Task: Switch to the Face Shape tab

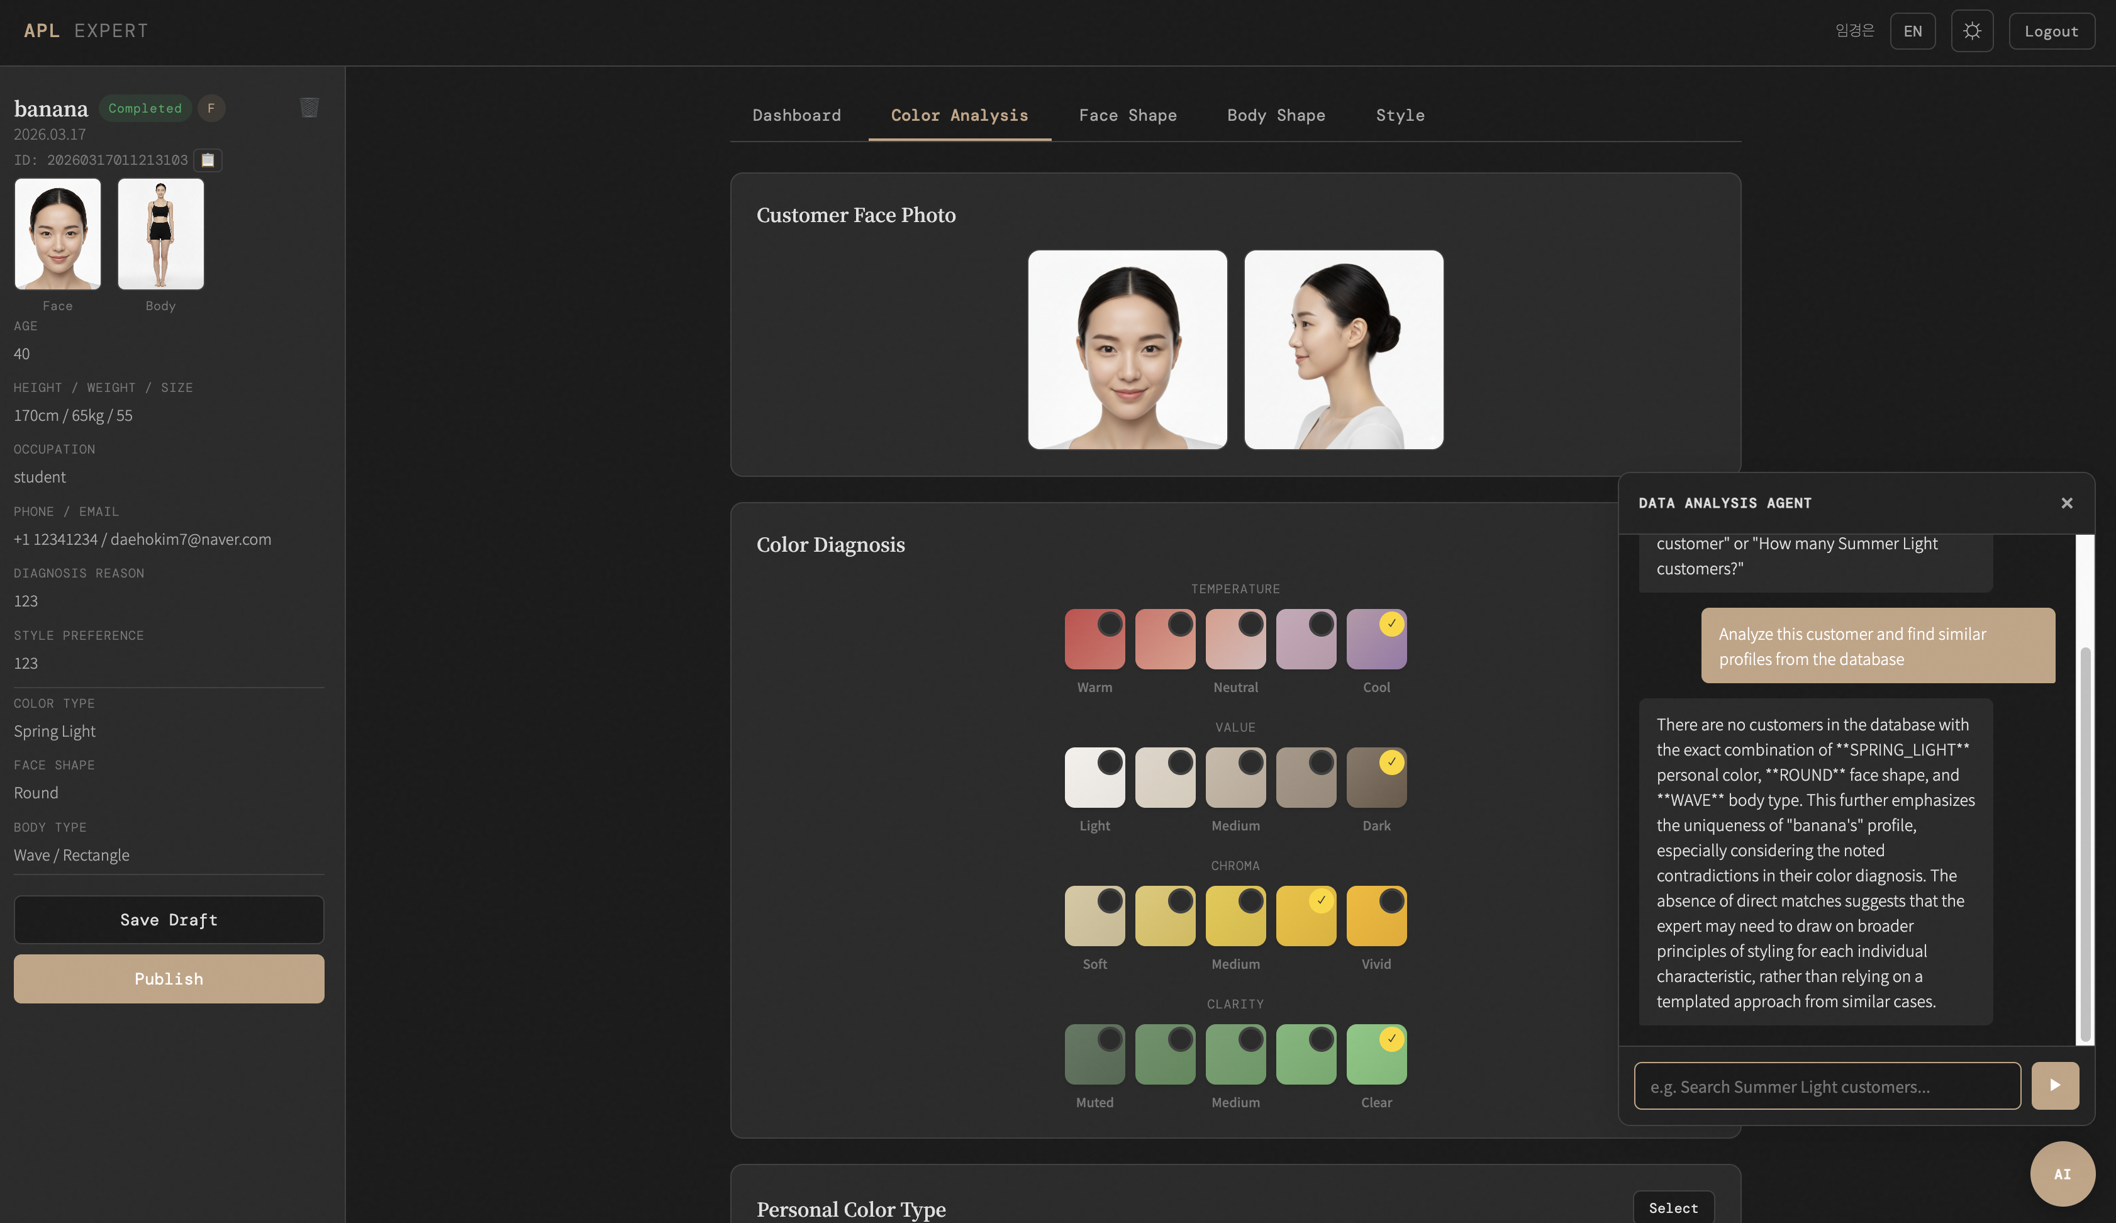Action: tap(1127, 115)
